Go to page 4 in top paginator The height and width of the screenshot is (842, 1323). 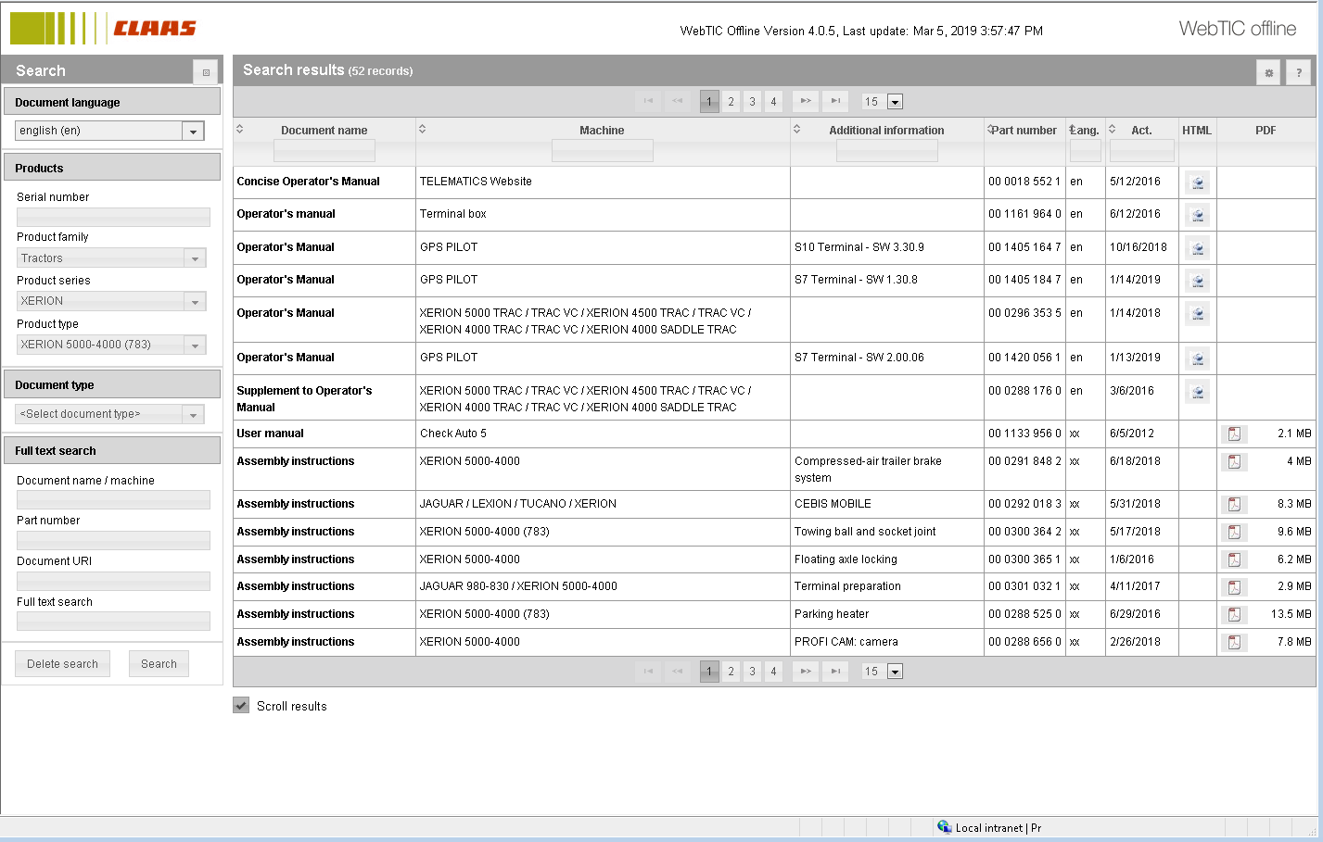pyautogui.click(x=773, y=101)
